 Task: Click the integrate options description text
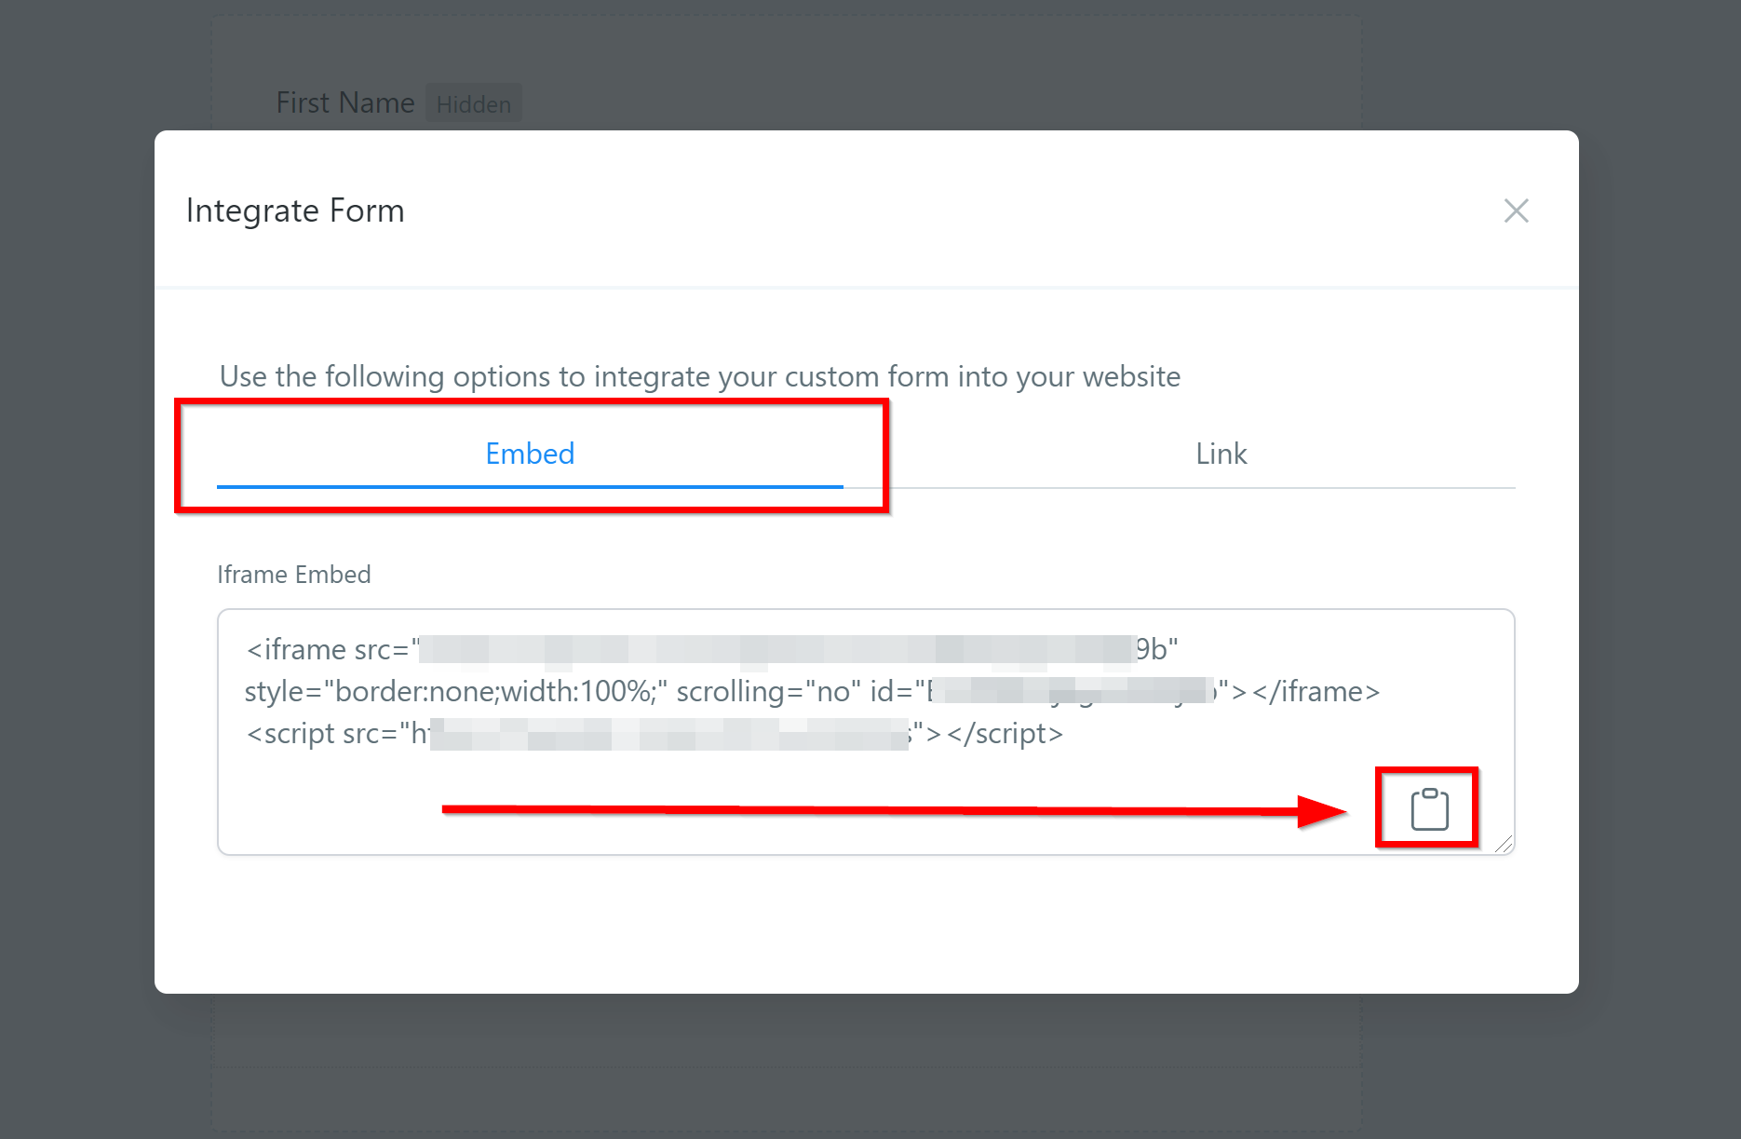[699, 376]
